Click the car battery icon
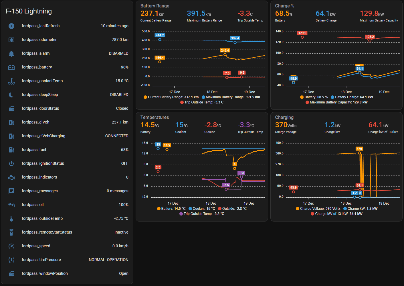 (x=11, y=67)
